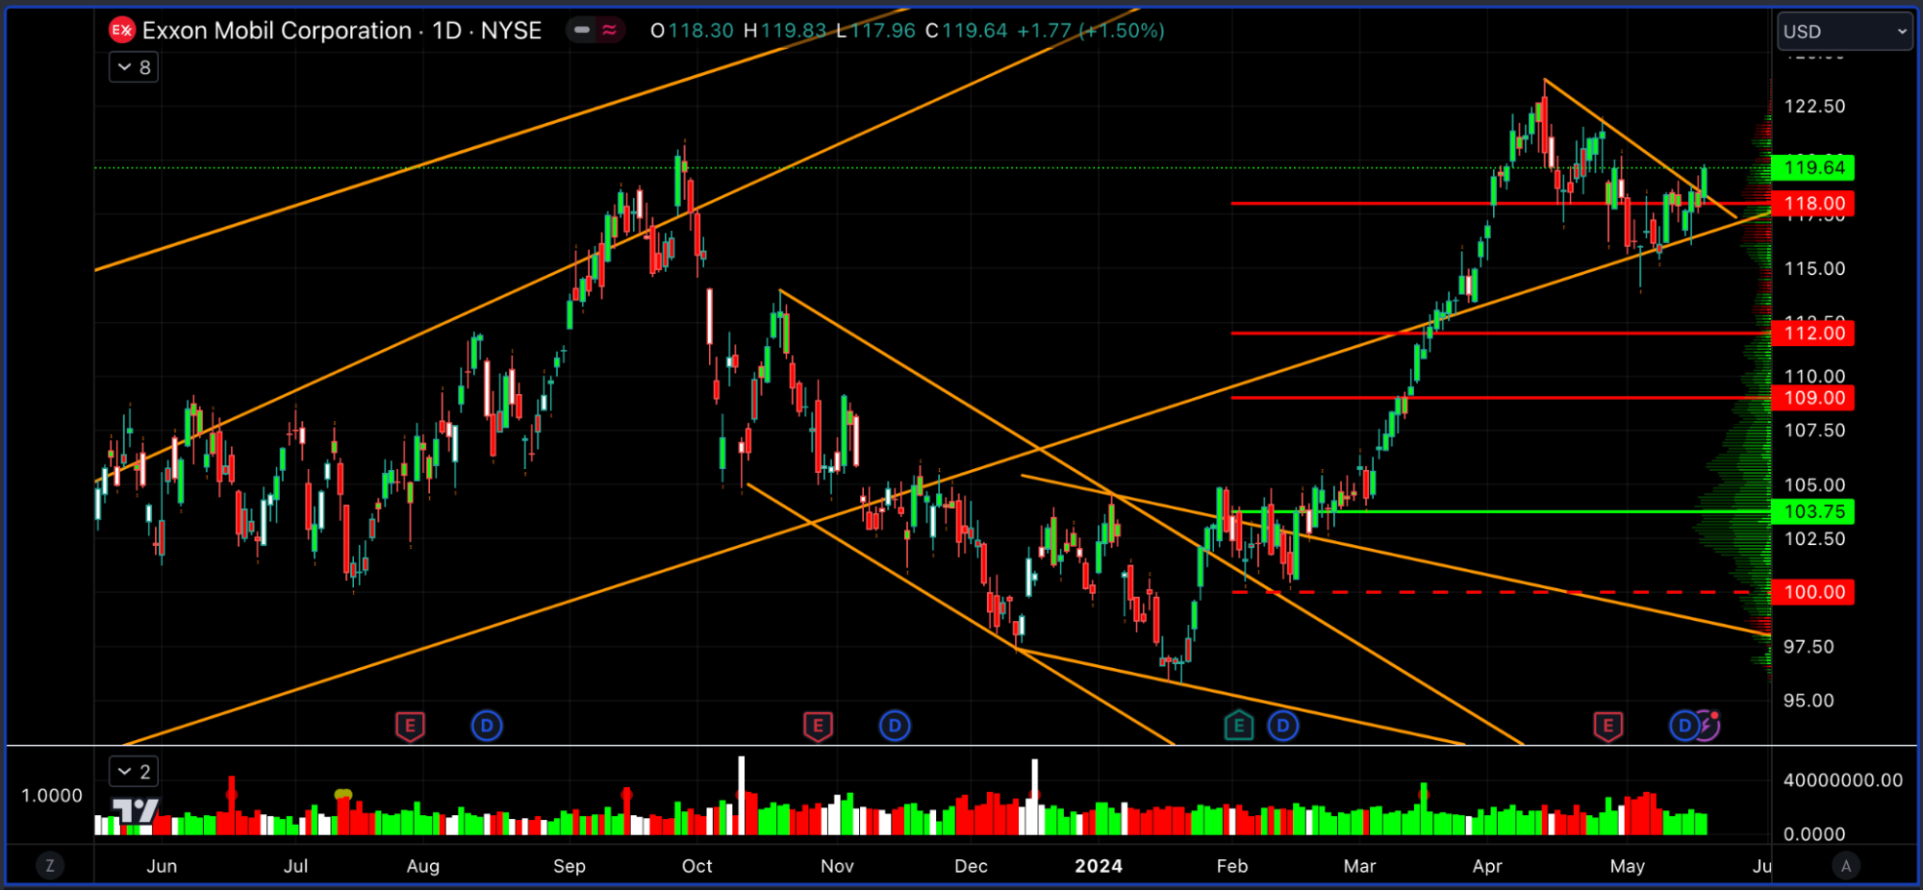Click the 2024 label on time axis
The image size is (1923, 891).
point(1099,866)
